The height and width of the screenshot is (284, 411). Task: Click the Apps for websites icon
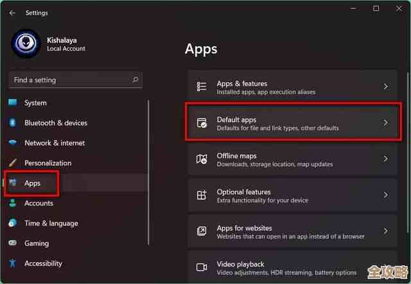(202, 231)
